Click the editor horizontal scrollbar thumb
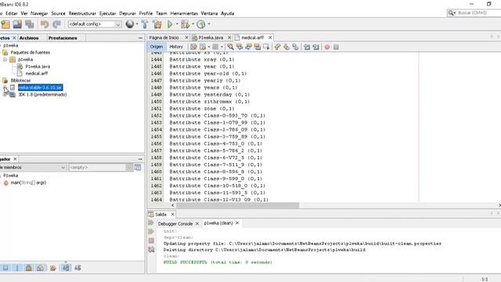The height and width of the screenshot is (282, 501). tap(237, 205)
